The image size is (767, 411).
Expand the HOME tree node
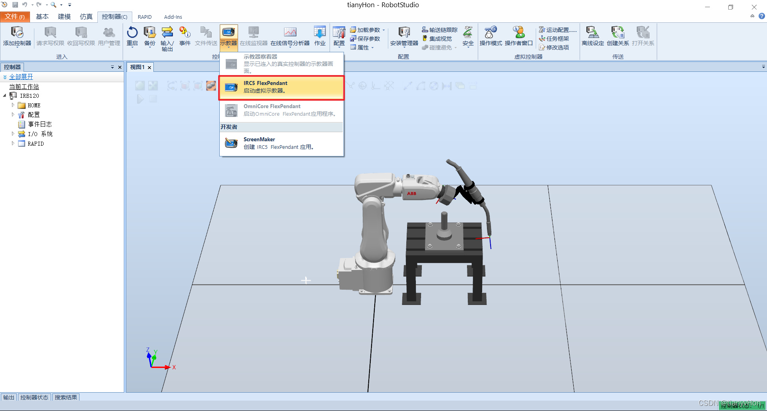pyautogui.click(x=13, y=105)
